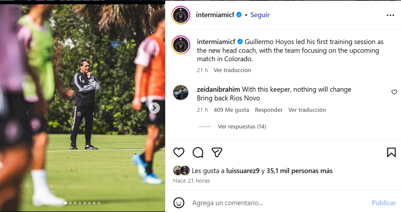401x212 pixels.
Task: Advance the carousel with the next arrow
Action: [x=154, y=108]
